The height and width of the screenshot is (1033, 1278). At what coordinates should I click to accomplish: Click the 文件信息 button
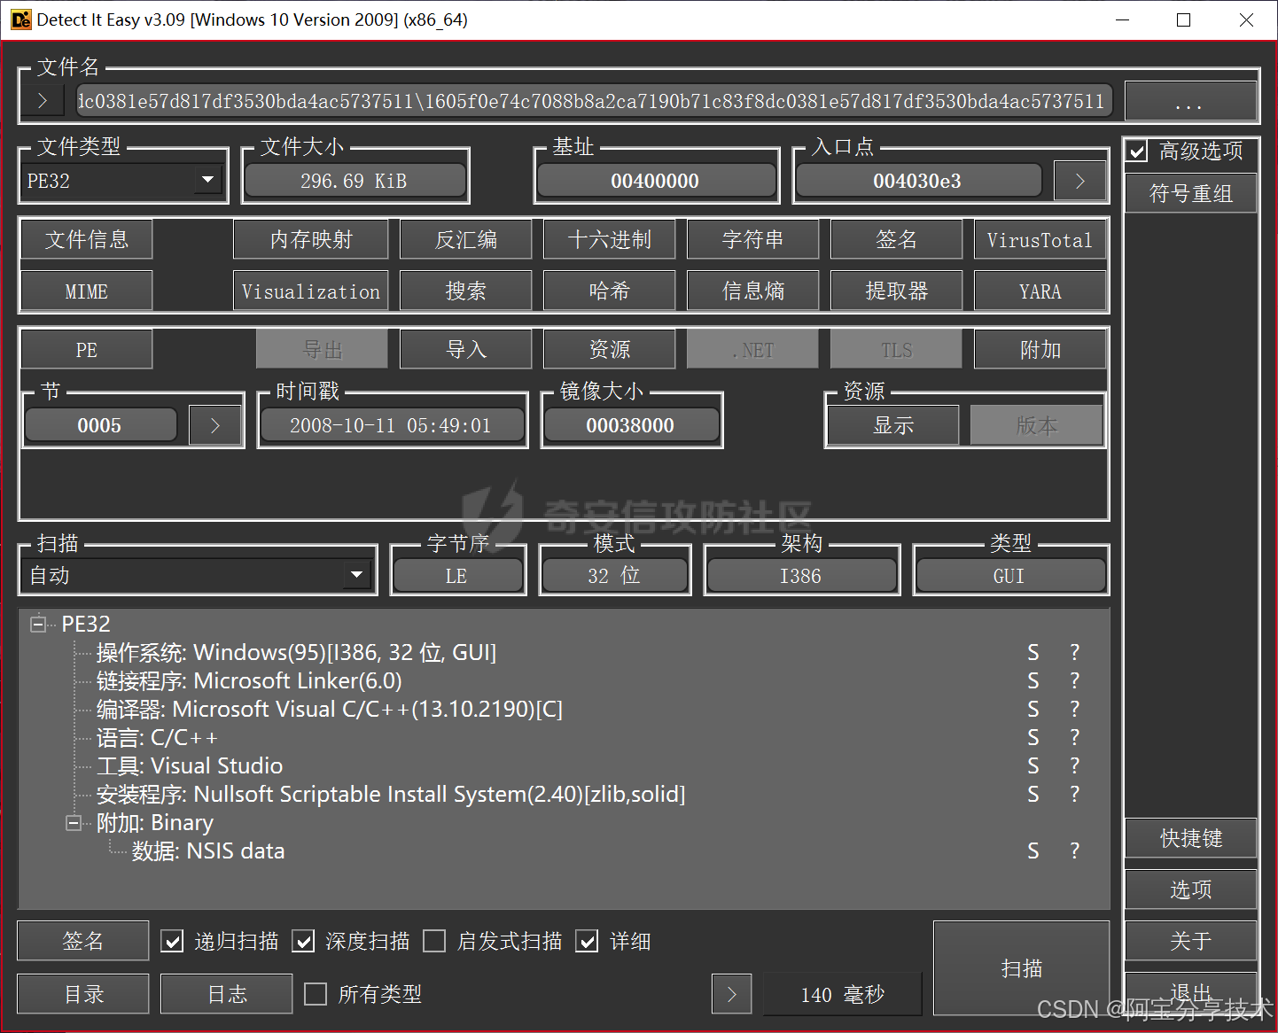87,239
